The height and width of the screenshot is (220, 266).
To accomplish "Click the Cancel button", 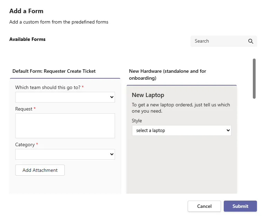I will [x=204, y=206].
